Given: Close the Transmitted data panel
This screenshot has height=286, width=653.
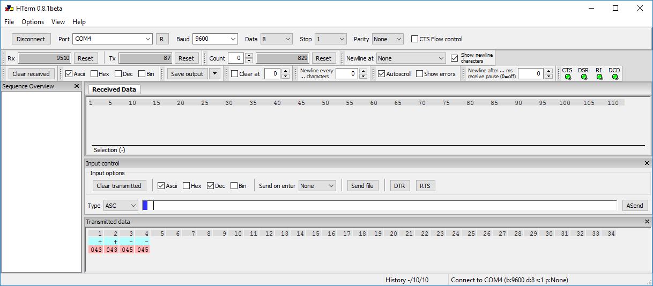Looking at the screenshot, I should [647, 222].
